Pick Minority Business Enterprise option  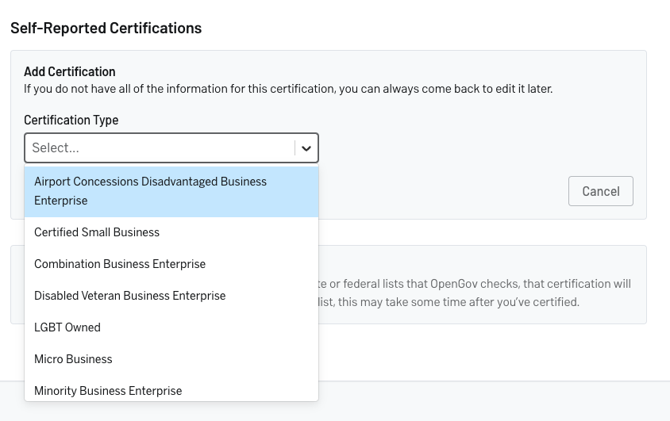pos(171,390)
